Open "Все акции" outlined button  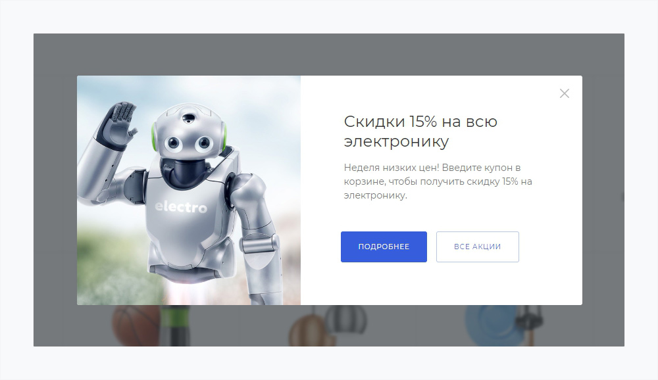coord(477,247)
